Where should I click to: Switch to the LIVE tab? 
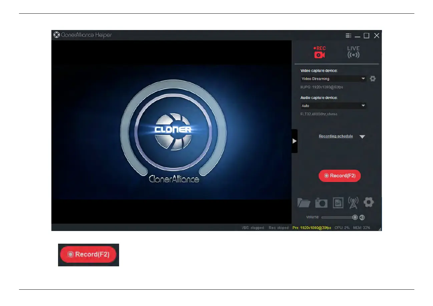(x=353, y=52)
